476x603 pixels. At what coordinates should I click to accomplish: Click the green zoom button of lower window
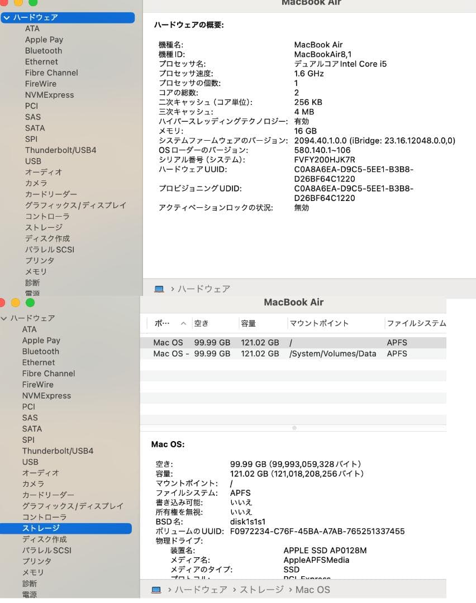pyautogui.click(x=30, y=303)
